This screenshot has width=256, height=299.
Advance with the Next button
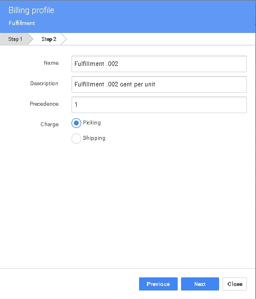pyautogui.click(x=200, y=284)
